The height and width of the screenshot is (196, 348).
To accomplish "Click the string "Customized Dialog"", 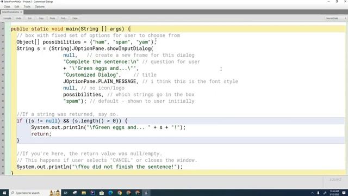I will click(91, 75).
